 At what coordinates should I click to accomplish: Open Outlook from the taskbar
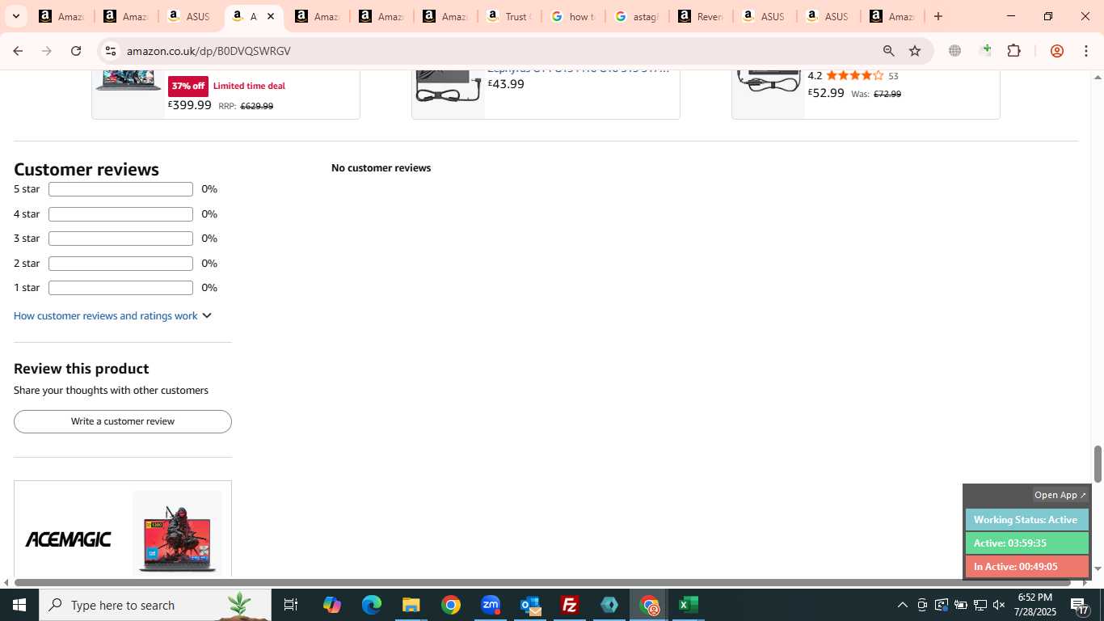(x=530, y=605)
